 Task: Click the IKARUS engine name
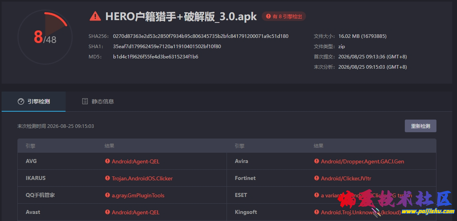click(36, 178)
